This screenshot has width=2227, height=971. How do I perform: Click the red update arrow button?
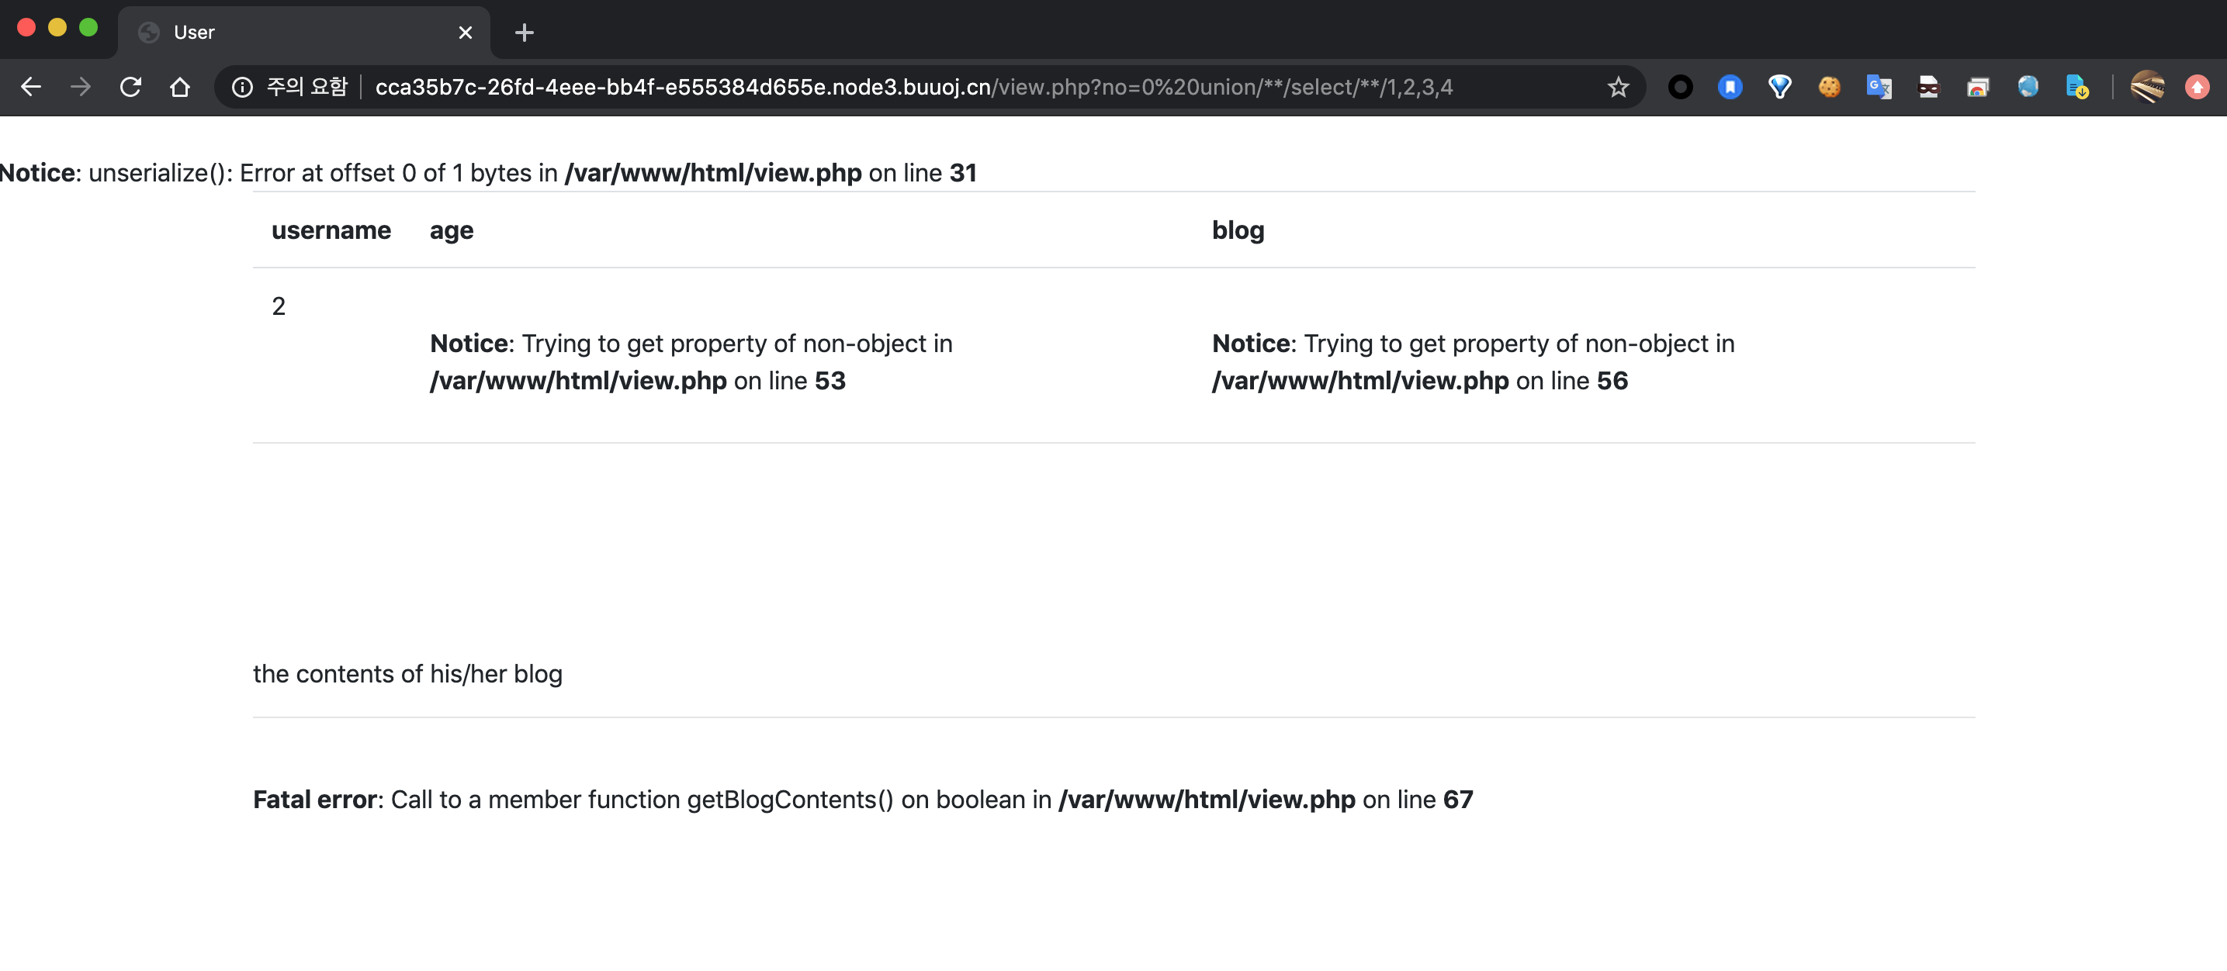[x=2197, y=88]
